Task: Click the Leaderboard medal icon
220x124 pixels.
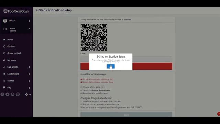Action: [4, 74]
